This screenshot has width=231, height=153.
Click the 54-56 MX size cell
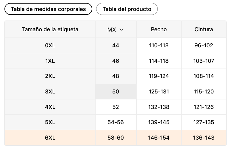(x=116, y=122)
